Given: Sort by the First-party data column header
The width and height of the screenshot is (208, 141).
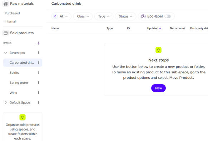Looking at the screenshot, I should [199, 28].
